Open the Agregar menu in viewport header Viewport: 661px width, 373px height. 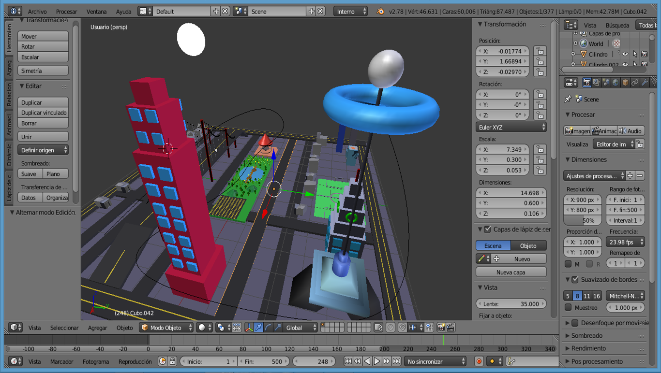[x=97, y=328]
